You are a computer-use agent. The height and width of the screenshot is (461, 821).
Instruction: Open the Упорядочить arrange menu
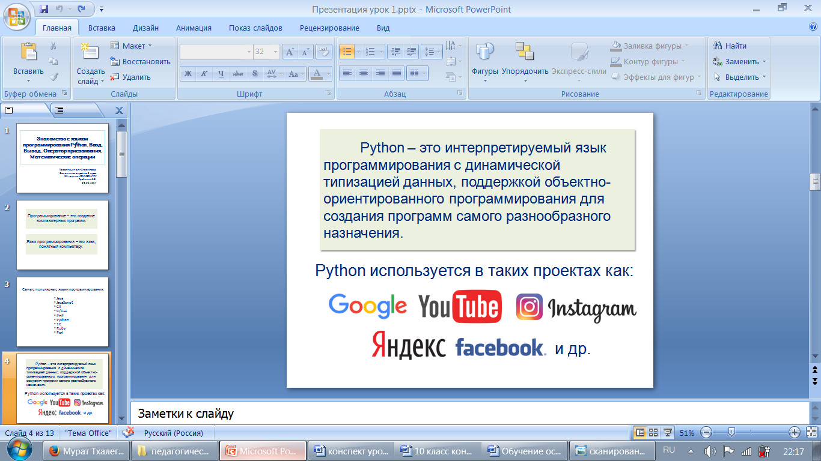[x=525, y=61]
